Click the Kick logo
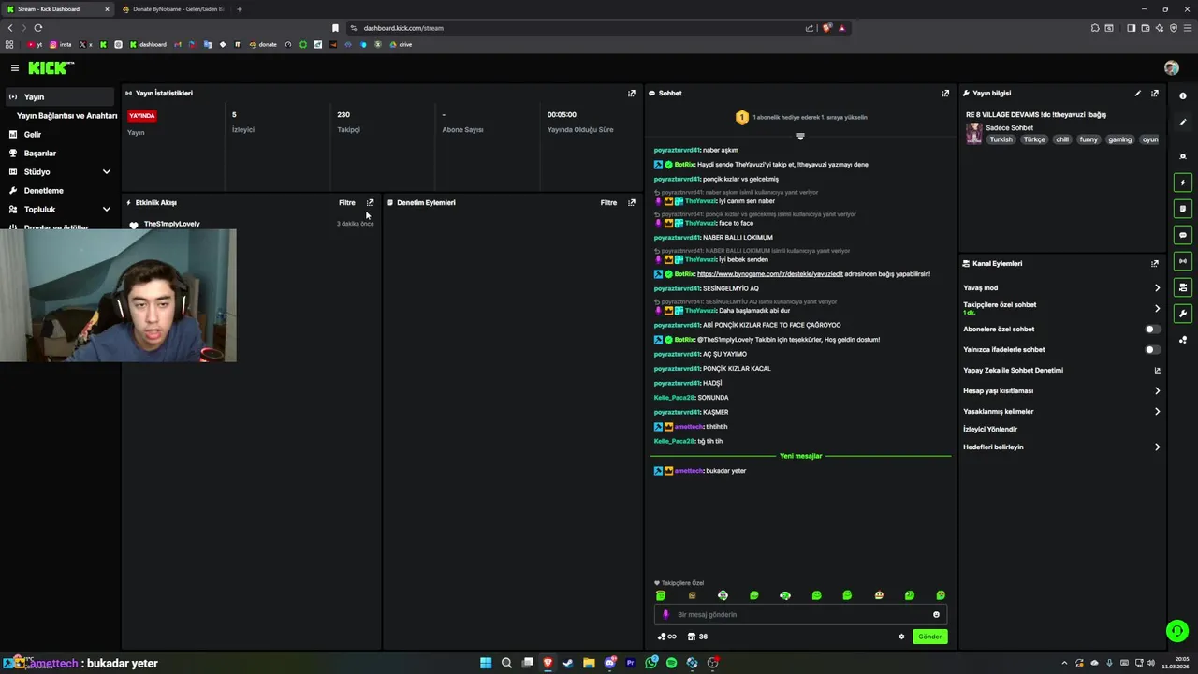This screenshot has width=1198, height=674. pyautogui.click(x=51, y=67)
